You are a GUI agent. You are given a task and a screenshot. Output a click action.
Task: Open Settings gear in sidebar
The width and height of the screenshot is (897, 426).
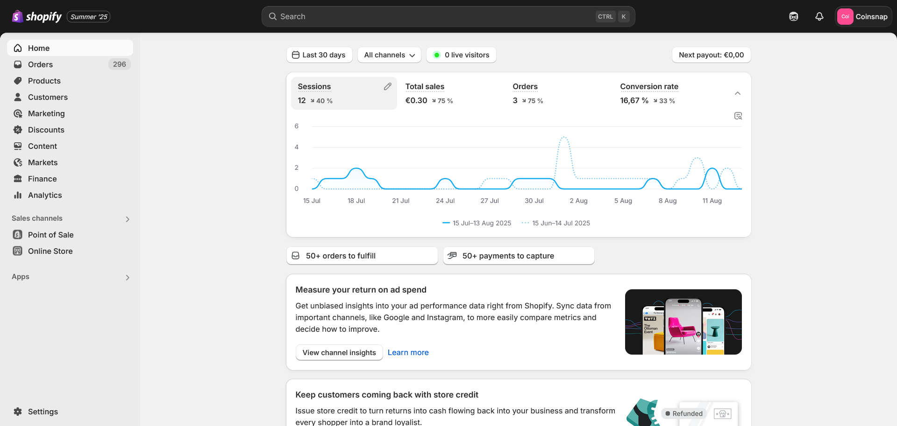coord(18,412)
